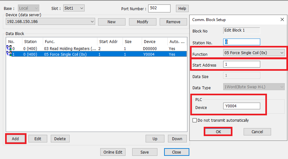Click the Block No field
This screenshot has height=159, width=288.
coord(241,31)
